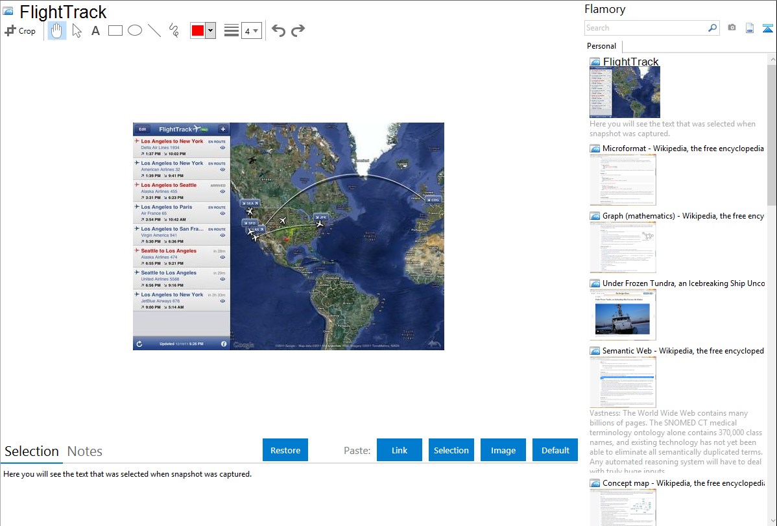Open the Semantic Web page thumbnail
The image size is (777, 526).
click(623, 382)
